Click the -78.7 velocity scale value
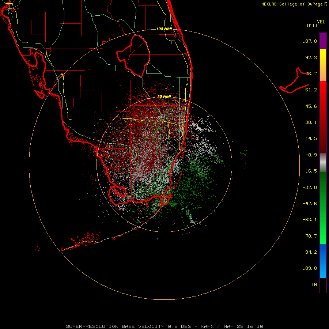329x329 pixels. point(310,236)
